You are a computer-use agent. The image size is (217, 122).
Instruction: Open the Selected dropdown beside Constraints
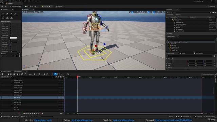coord(14,56)
